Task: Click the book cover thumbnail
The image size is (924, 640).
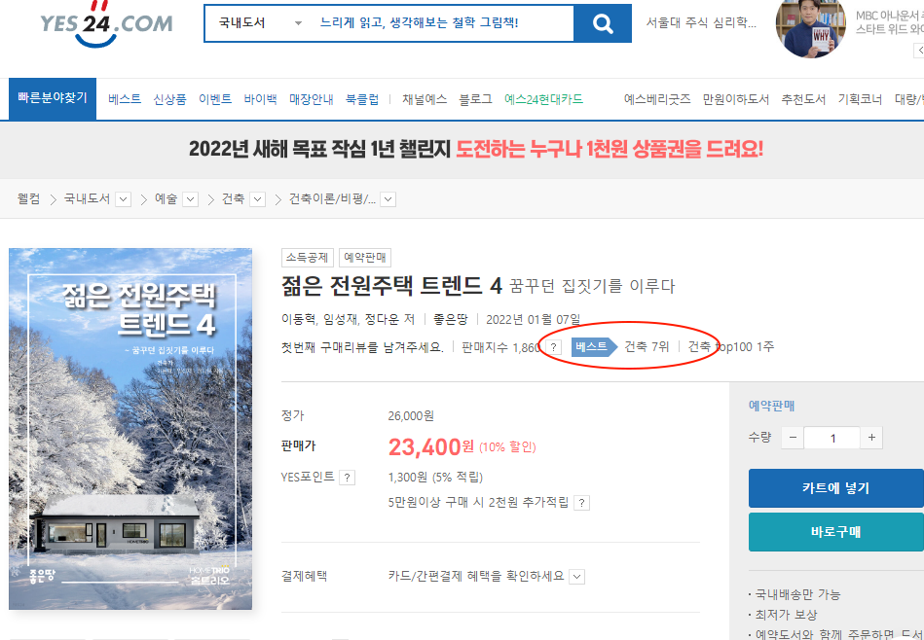Action: point(130,429)
